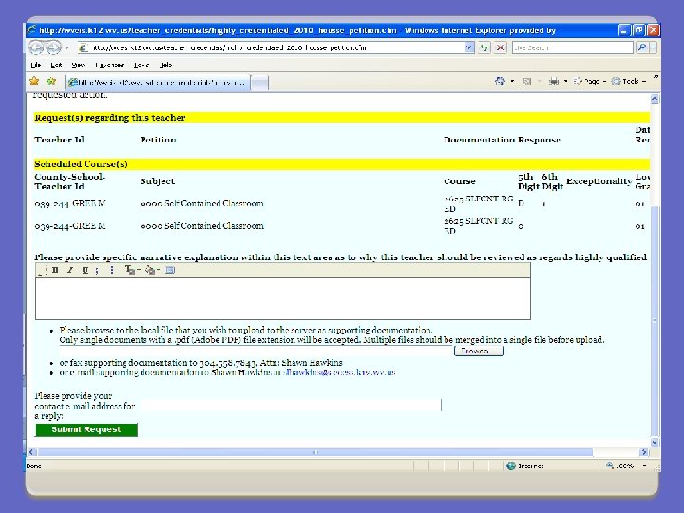Open the View menu

[x=79, y=65]
